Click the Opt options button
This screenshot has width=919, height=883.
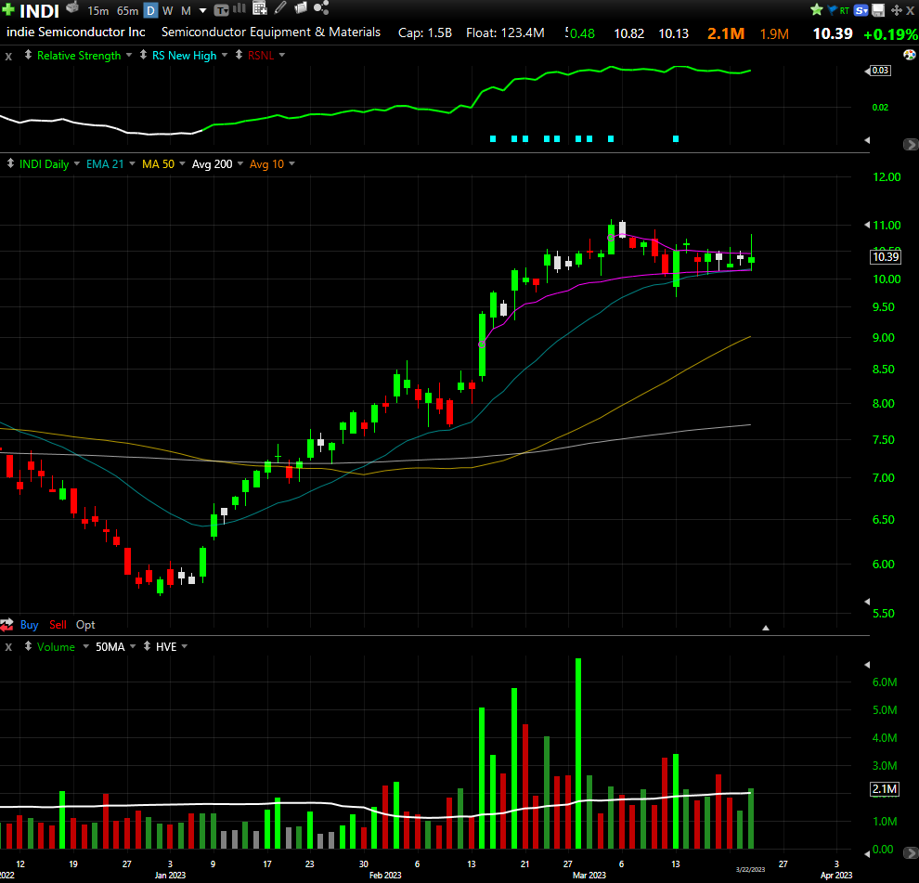click(85, 625)
